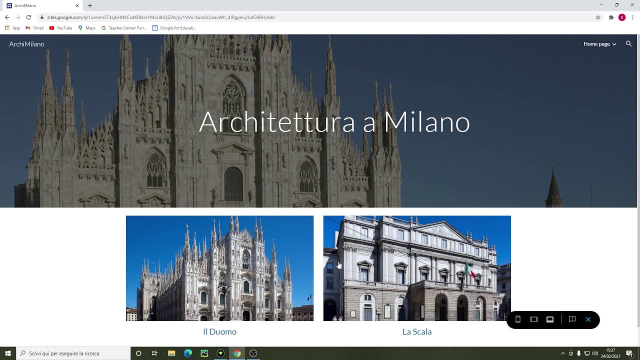This screenshot has height=360, width=640.
Task: Click the Il Duomo cathedral photo
Action: [219, 268]
